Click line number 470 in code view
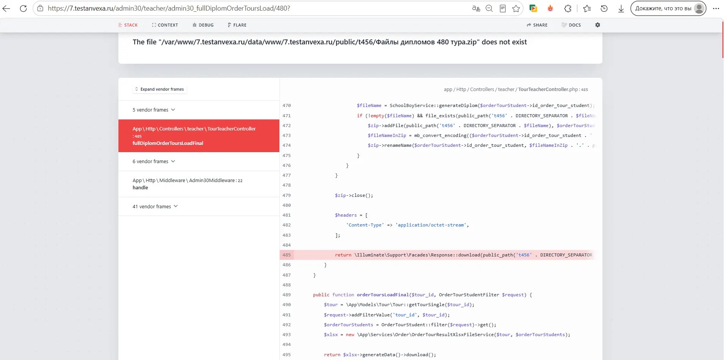 287,105
